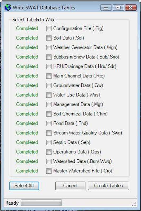Enable Groundwater Data (.Gw) checkbox
141x211 pixels.
[49, 86]
